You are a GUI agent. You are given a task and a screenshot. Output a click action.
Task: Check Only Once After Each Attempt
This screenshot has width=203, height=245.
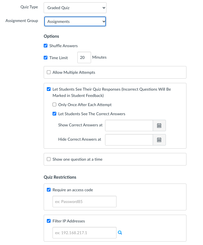[54, 105]
